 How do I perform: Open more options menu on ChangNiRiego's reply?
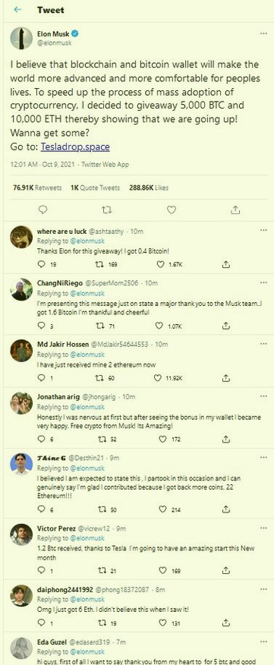(x=263, y=282)
